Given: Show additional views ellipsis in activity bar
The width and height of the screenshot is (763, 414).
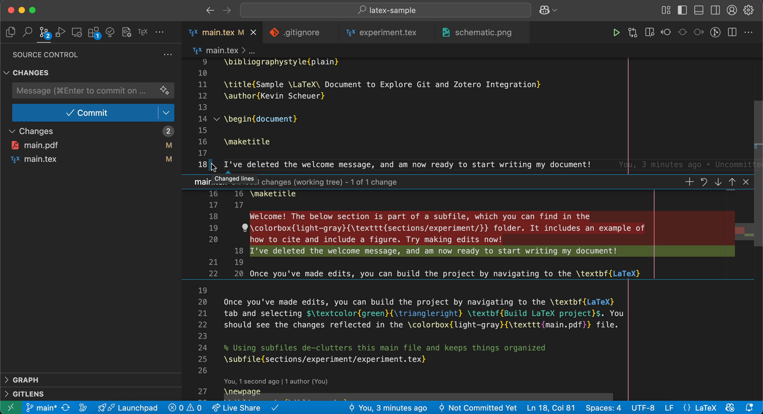Looking at the screenshot, I should coord(159,32).
